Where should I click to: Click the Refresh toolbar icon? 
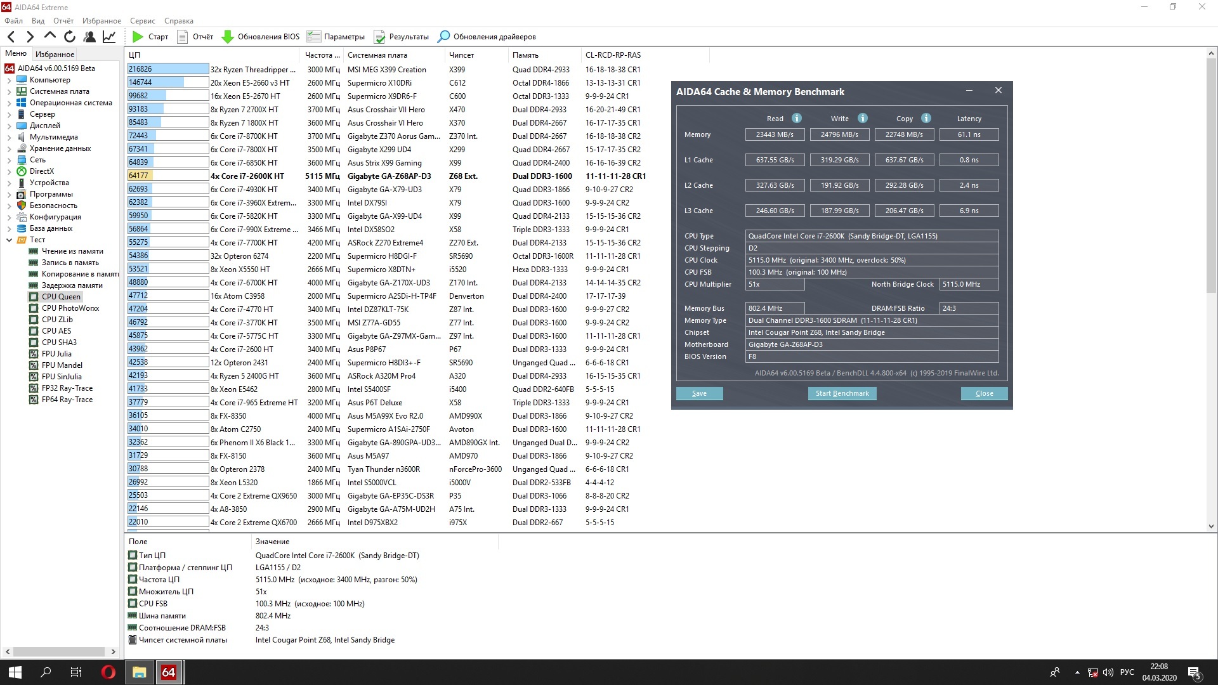(x=70, y=37)
